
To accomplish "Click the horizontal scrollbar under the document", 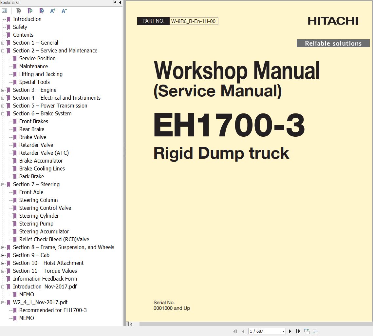I will coord(249,324).
